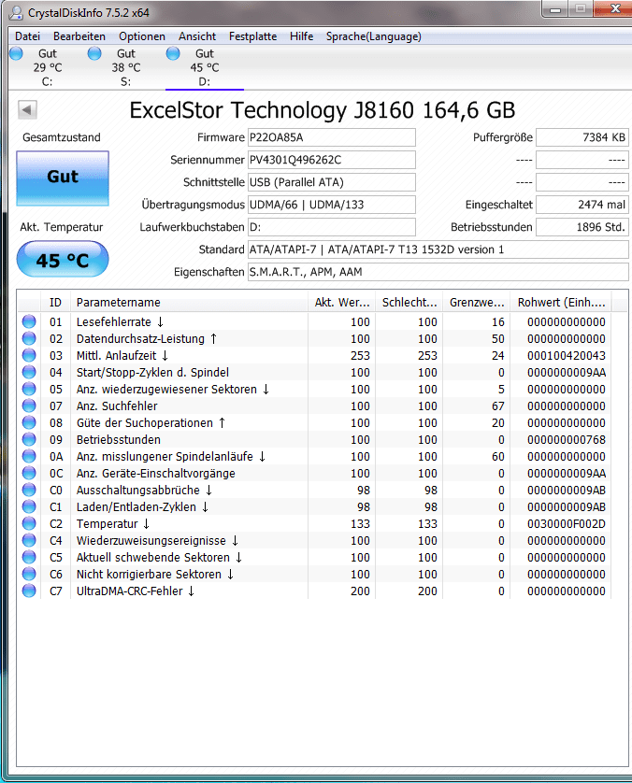Click status icon for Temperatur row
The width and height of the screenshot is (632, 783).
pyautogui.click(x=29, y=523)
